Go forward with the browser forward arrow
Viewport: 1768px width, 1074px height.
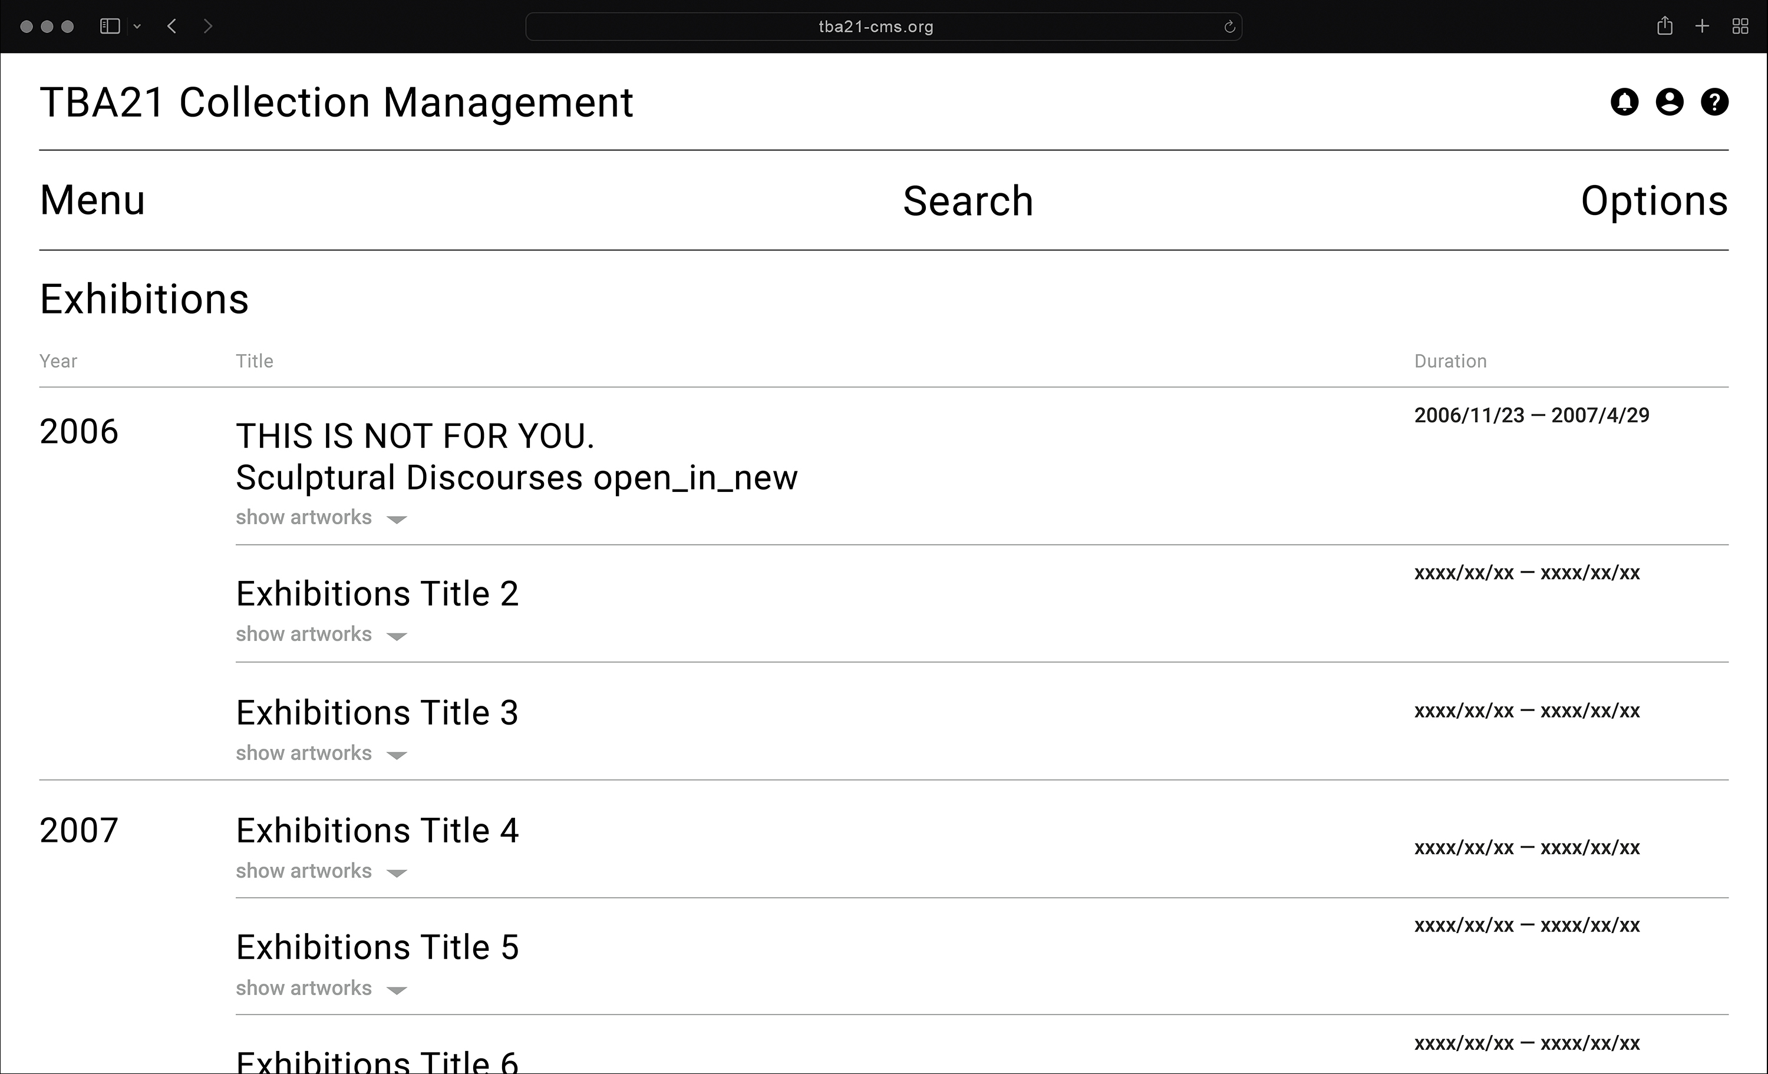208,27
